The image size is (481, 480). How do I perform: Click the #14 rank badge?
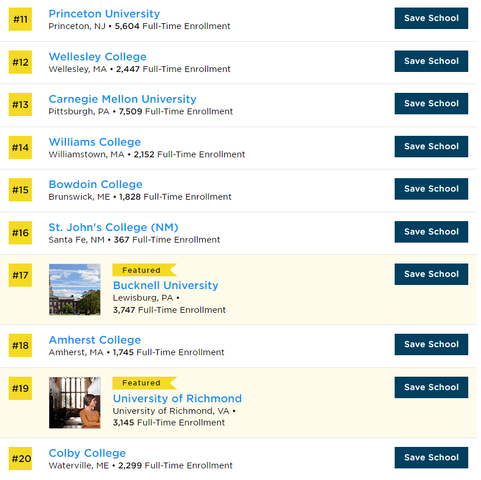coord(20,147)
